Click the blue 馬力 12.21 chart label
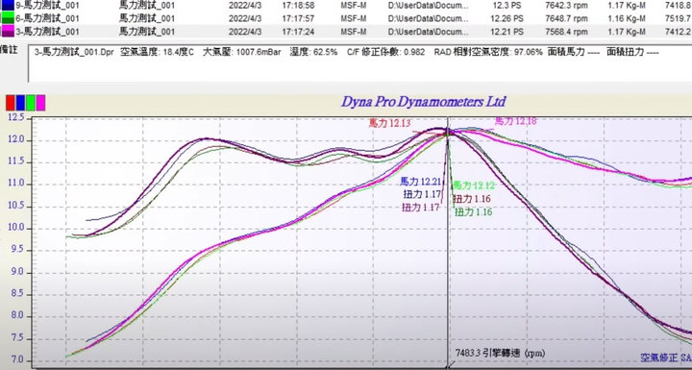 point(421,182)
